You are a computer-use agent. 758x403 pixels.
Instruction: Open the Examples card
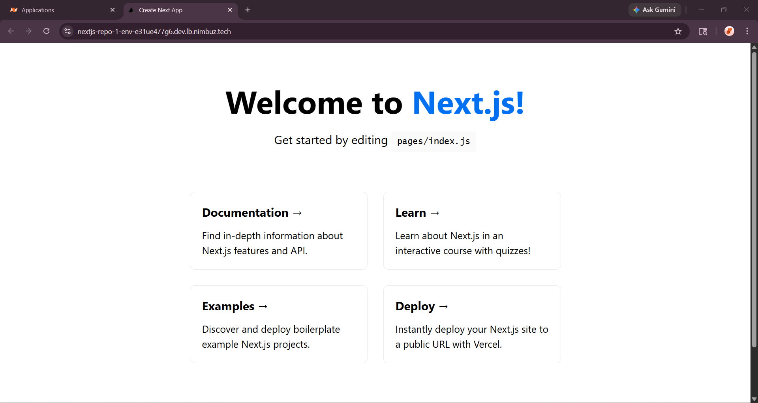click(x=279, y=324)
